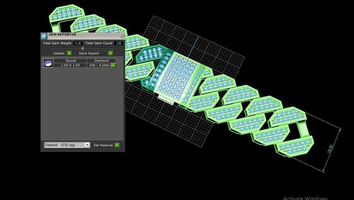
Task: Select the round gem thumbnail
Action: point(48,63)
